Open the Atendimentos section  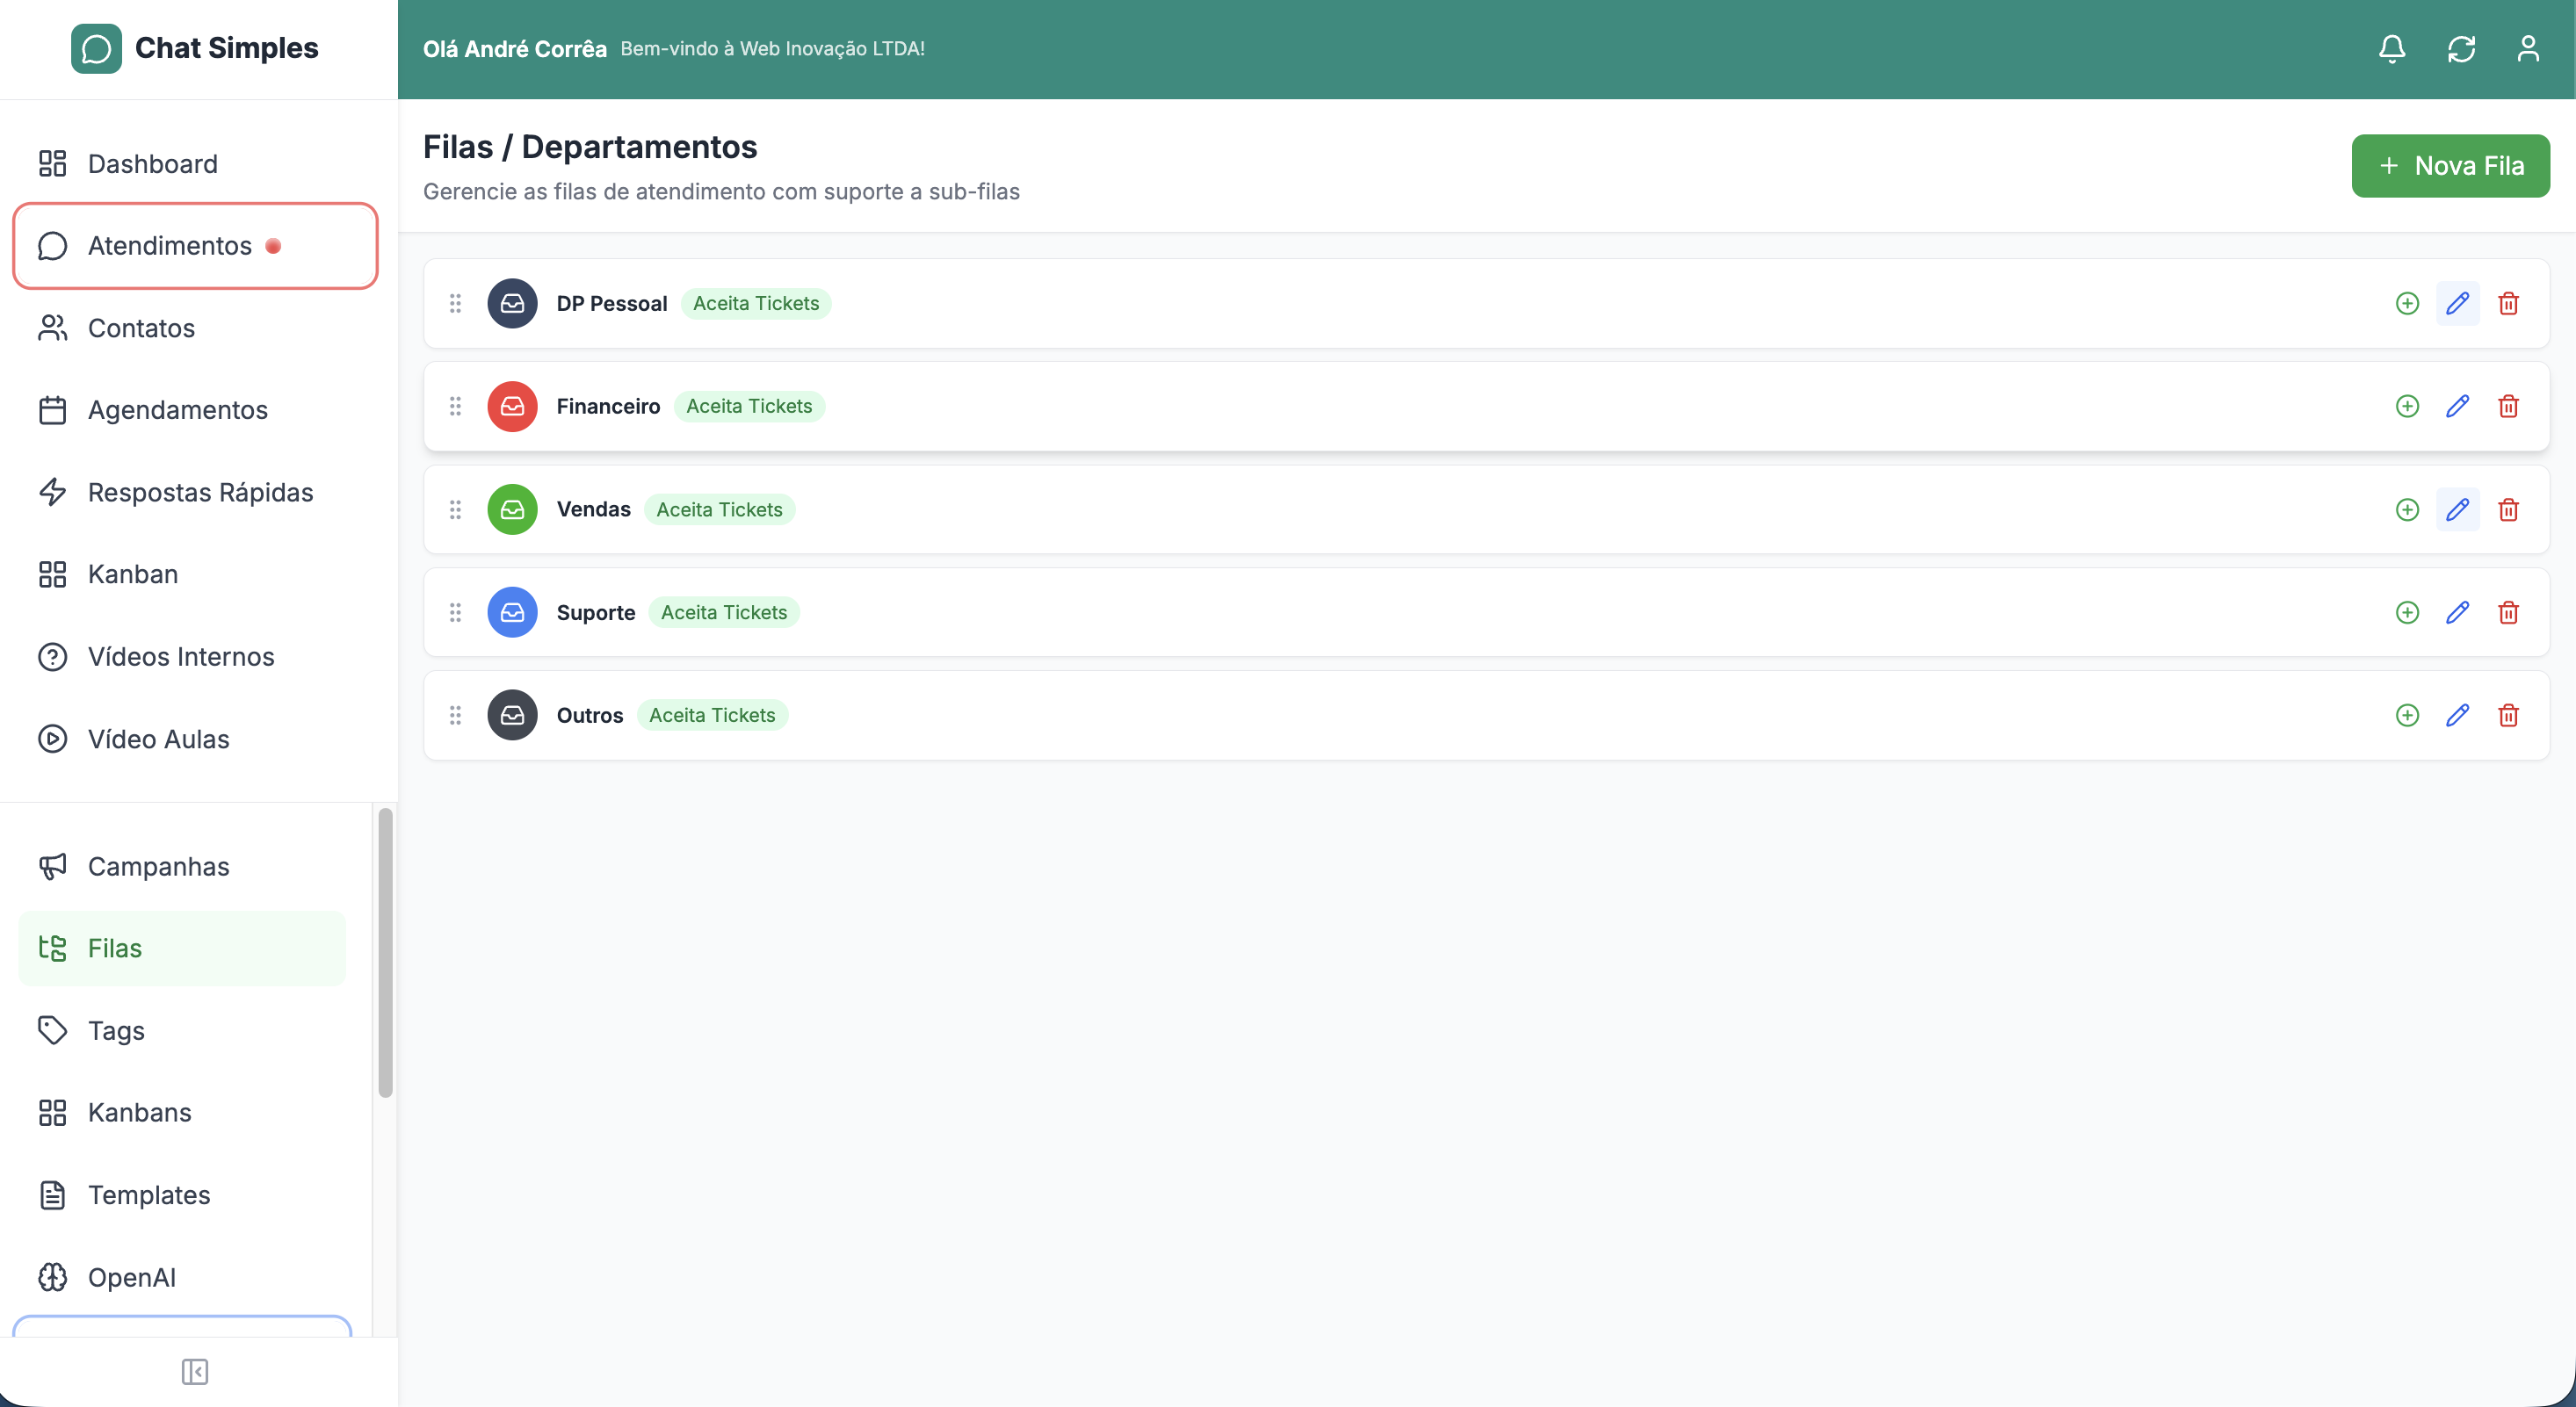[x=170, y=246]
